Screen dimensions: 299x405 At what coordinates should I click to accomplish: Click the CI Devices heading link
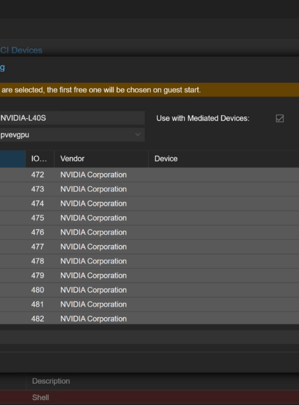21,50
